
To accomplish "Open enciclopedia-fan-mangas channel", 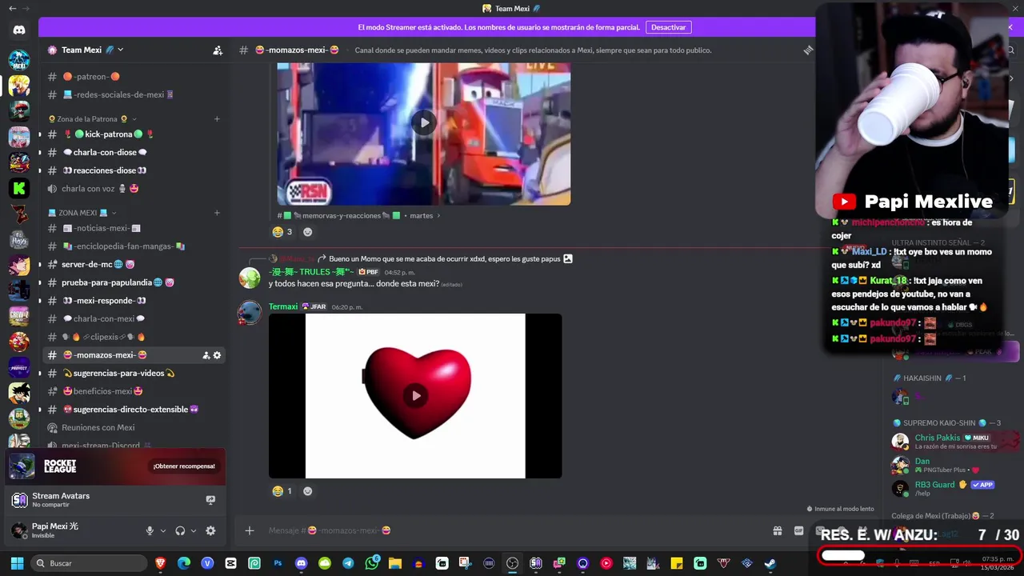I will (134, 246).
